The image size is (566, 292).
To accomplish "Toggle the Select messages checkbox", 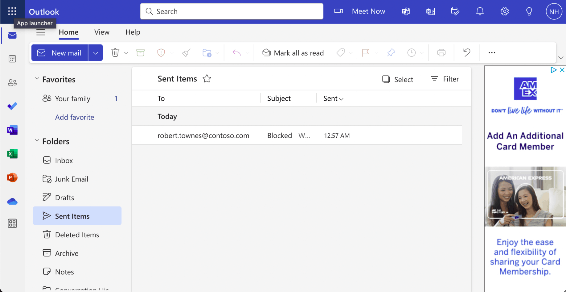I will 386,79.
